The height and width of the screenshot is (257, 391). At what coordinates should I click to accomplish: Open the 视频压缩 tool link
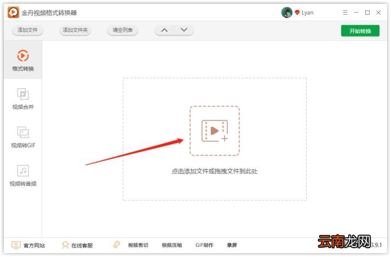click(x=172, y=245)
